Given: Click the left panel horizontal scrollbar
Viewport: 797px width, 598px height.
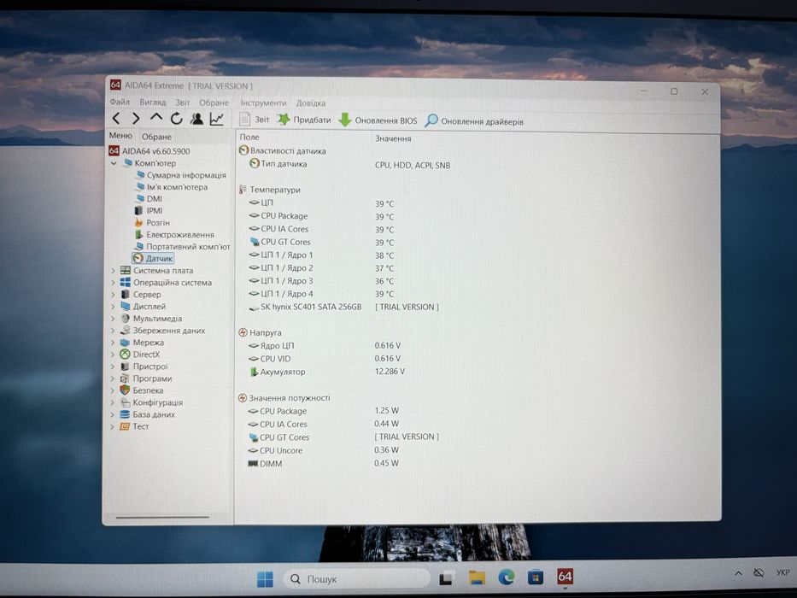Looking at the screenshot, I should 162,517.
